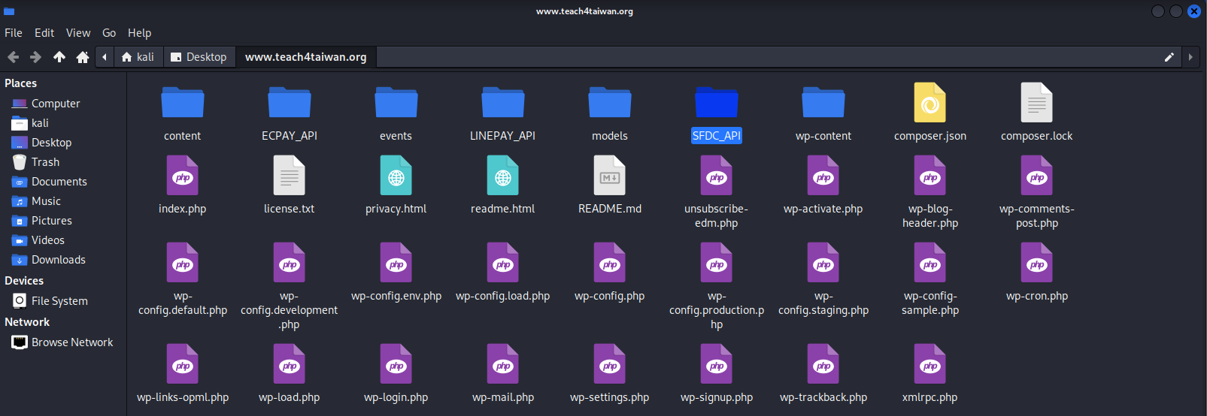
Task: Click the wp-signup.php file name
Action: click(x=717, y=397)
